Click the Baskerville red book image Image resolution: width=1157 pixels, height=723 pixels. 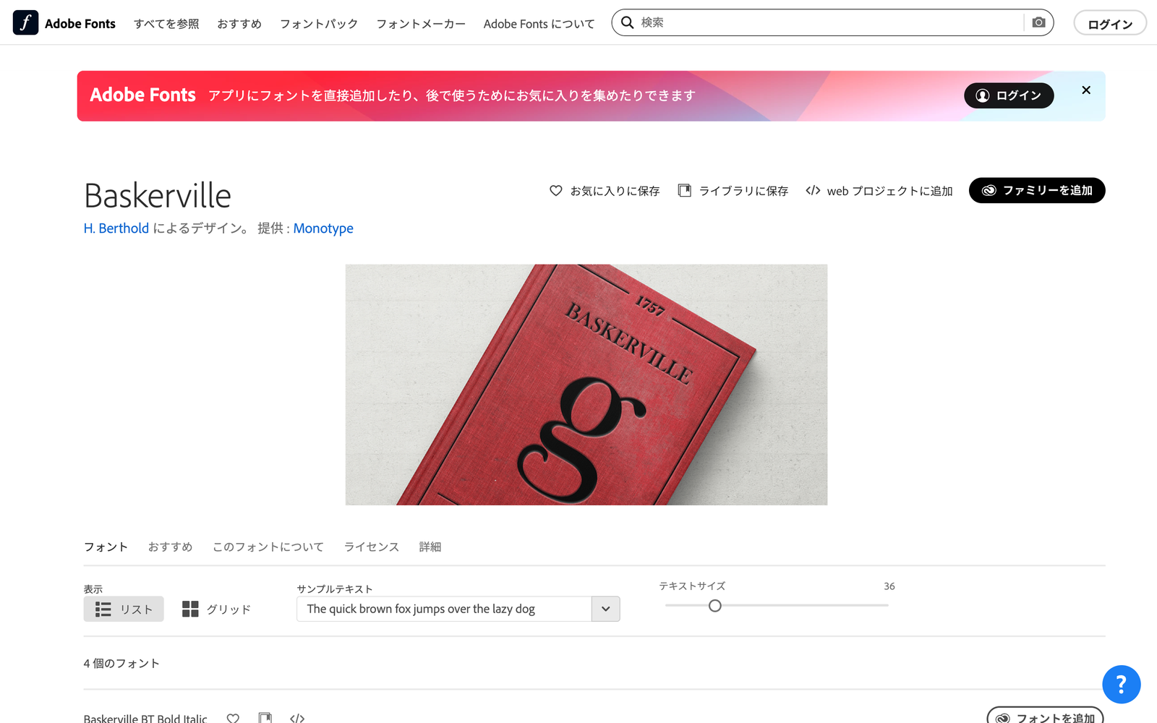pos(586,385)
